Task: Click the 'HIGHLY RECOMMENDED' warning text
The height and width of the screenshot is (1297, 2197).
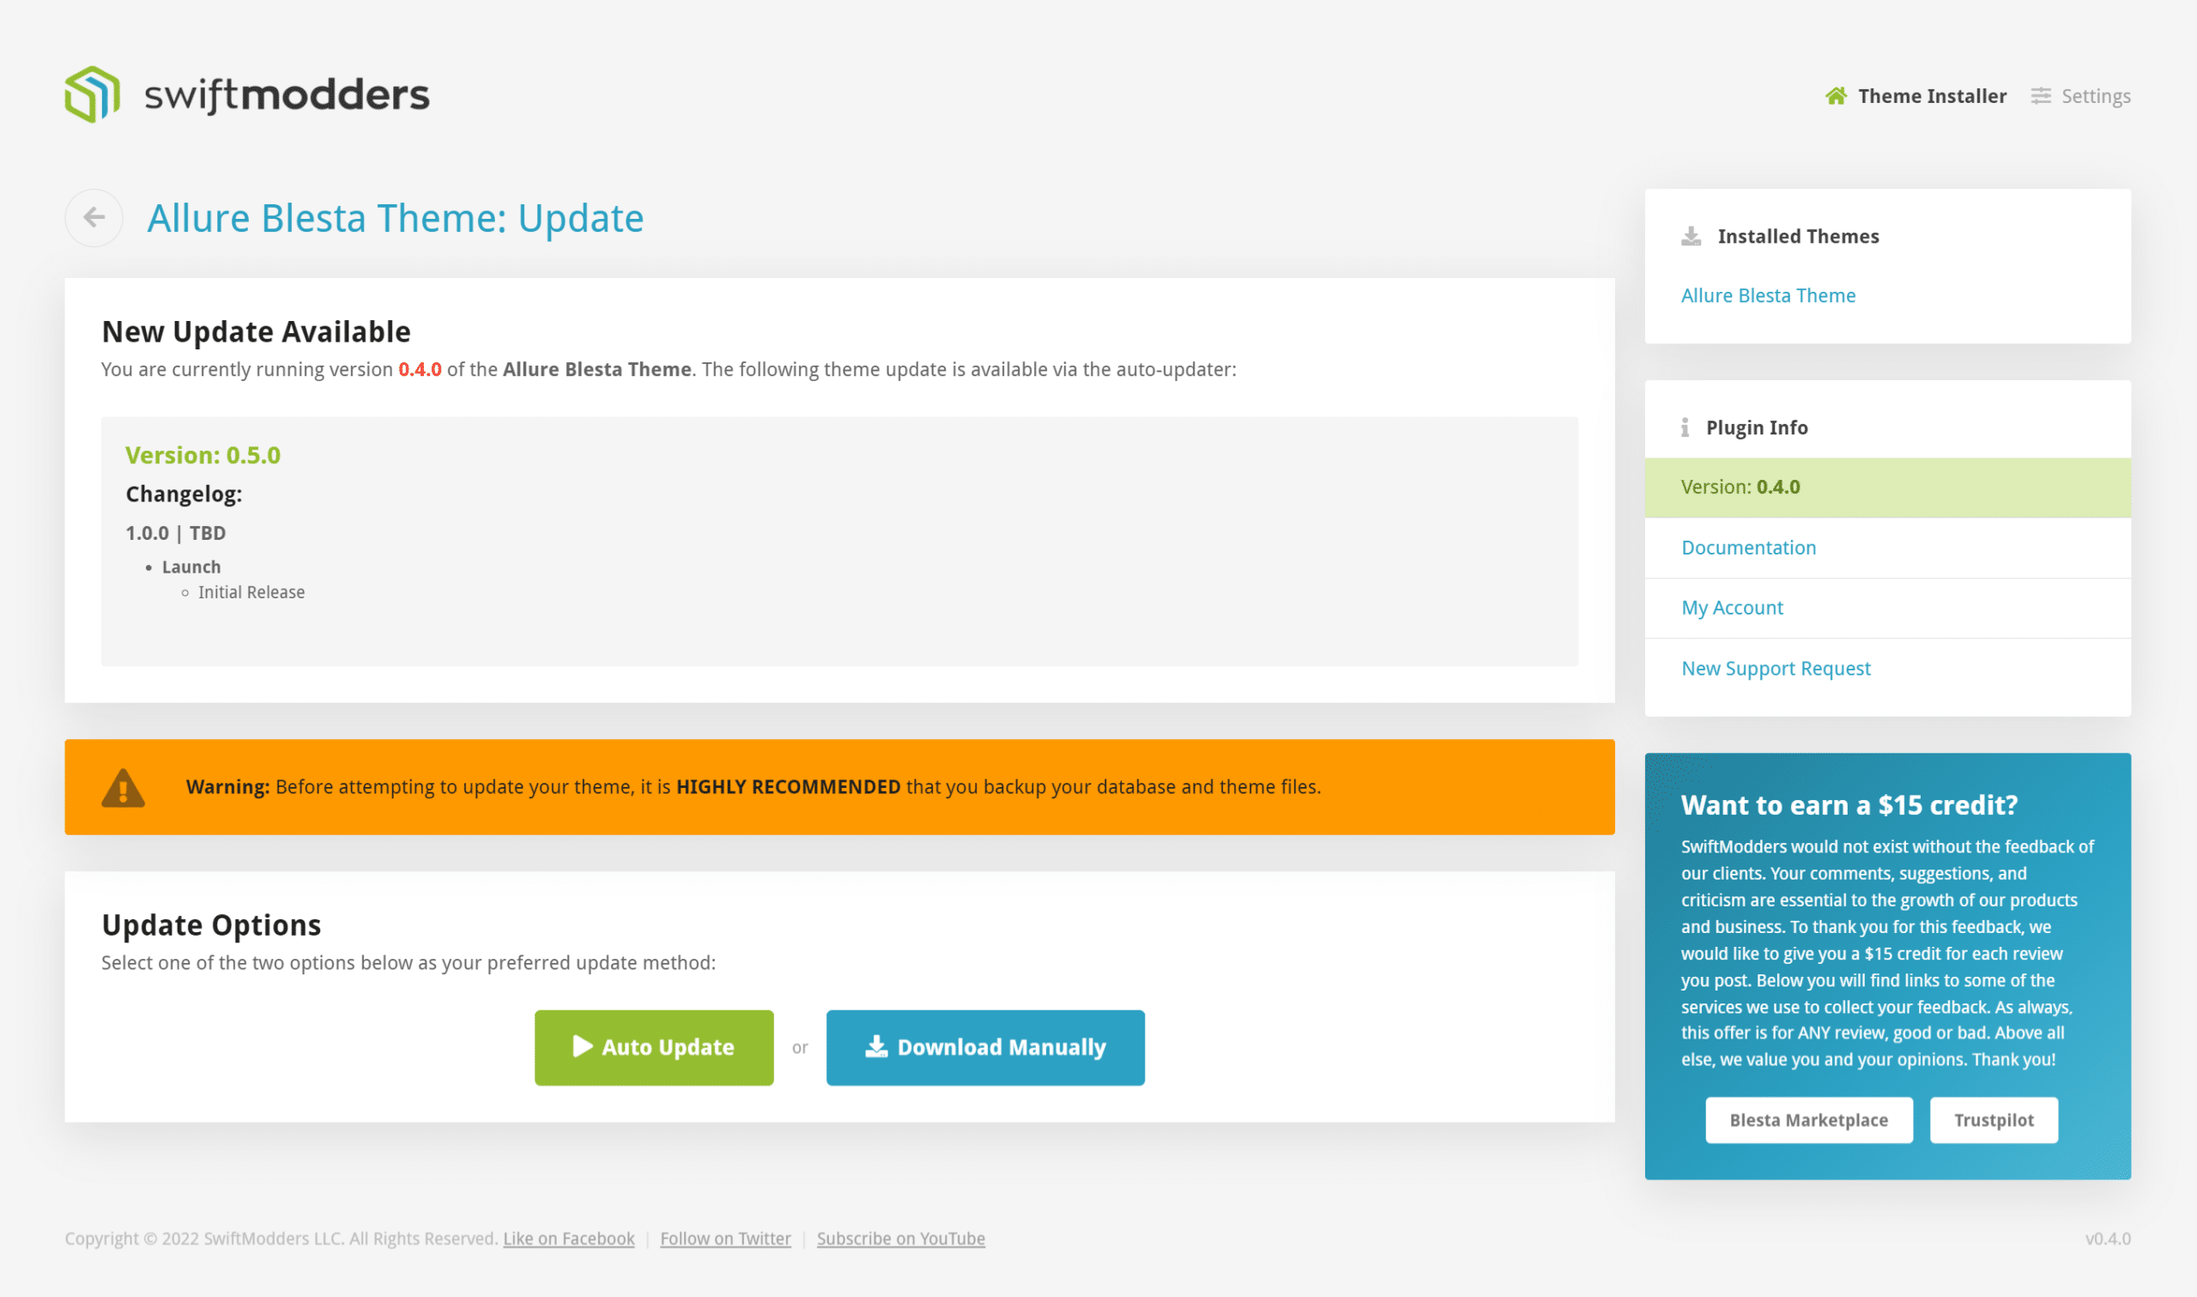Action: pos(788,787)
